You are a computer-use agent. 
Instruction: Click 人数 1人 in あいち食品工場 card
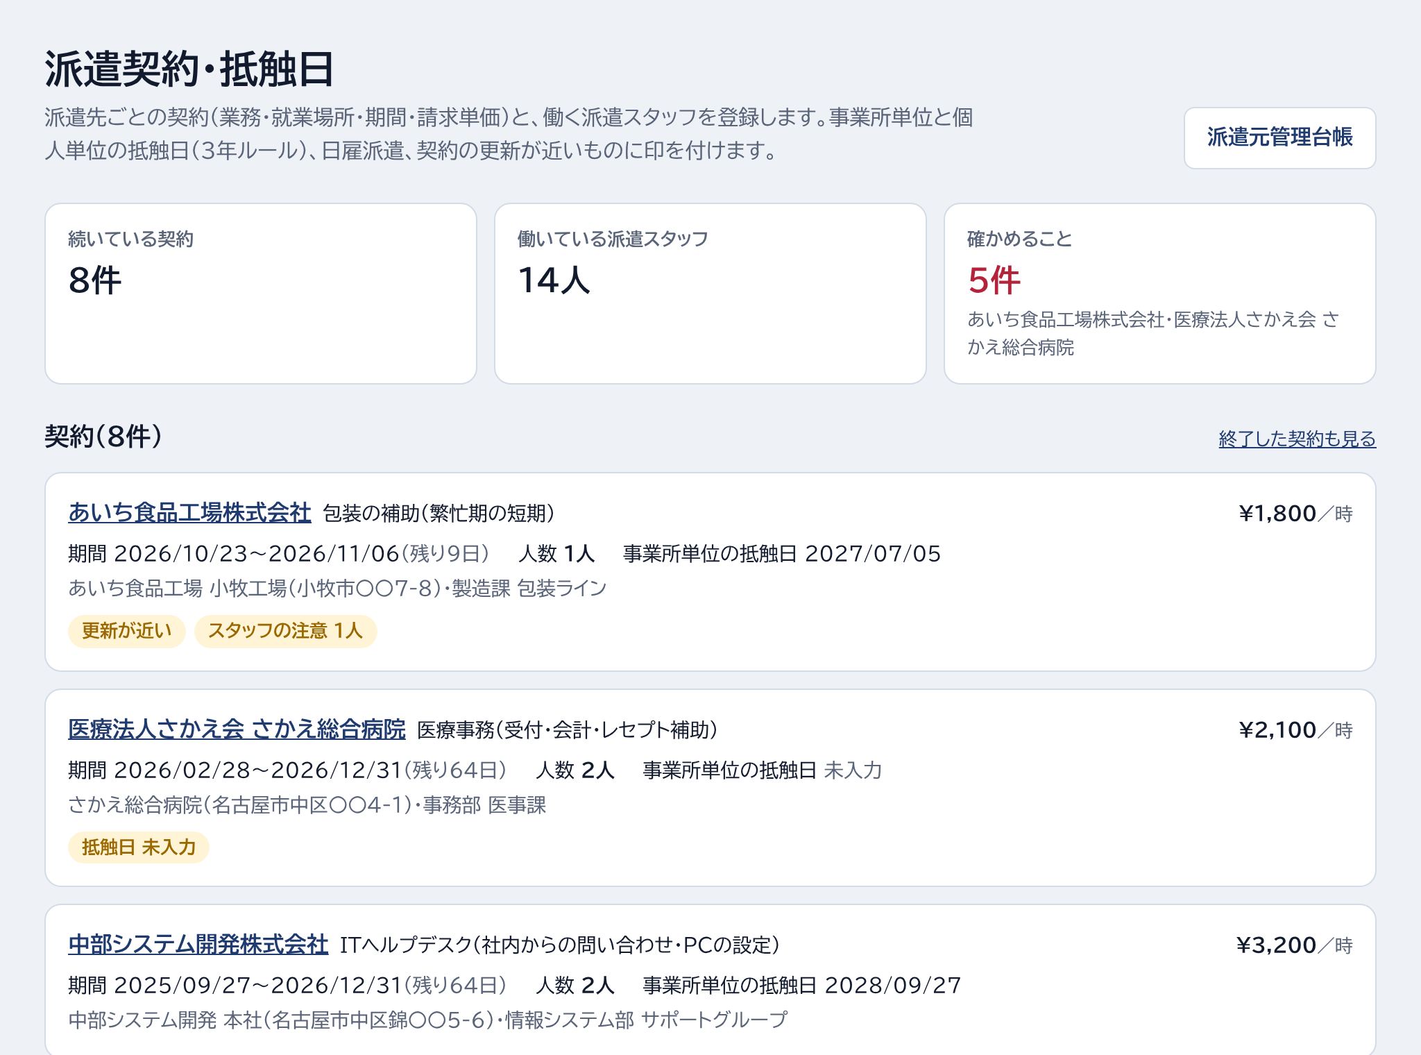click(x=556, y=554)
